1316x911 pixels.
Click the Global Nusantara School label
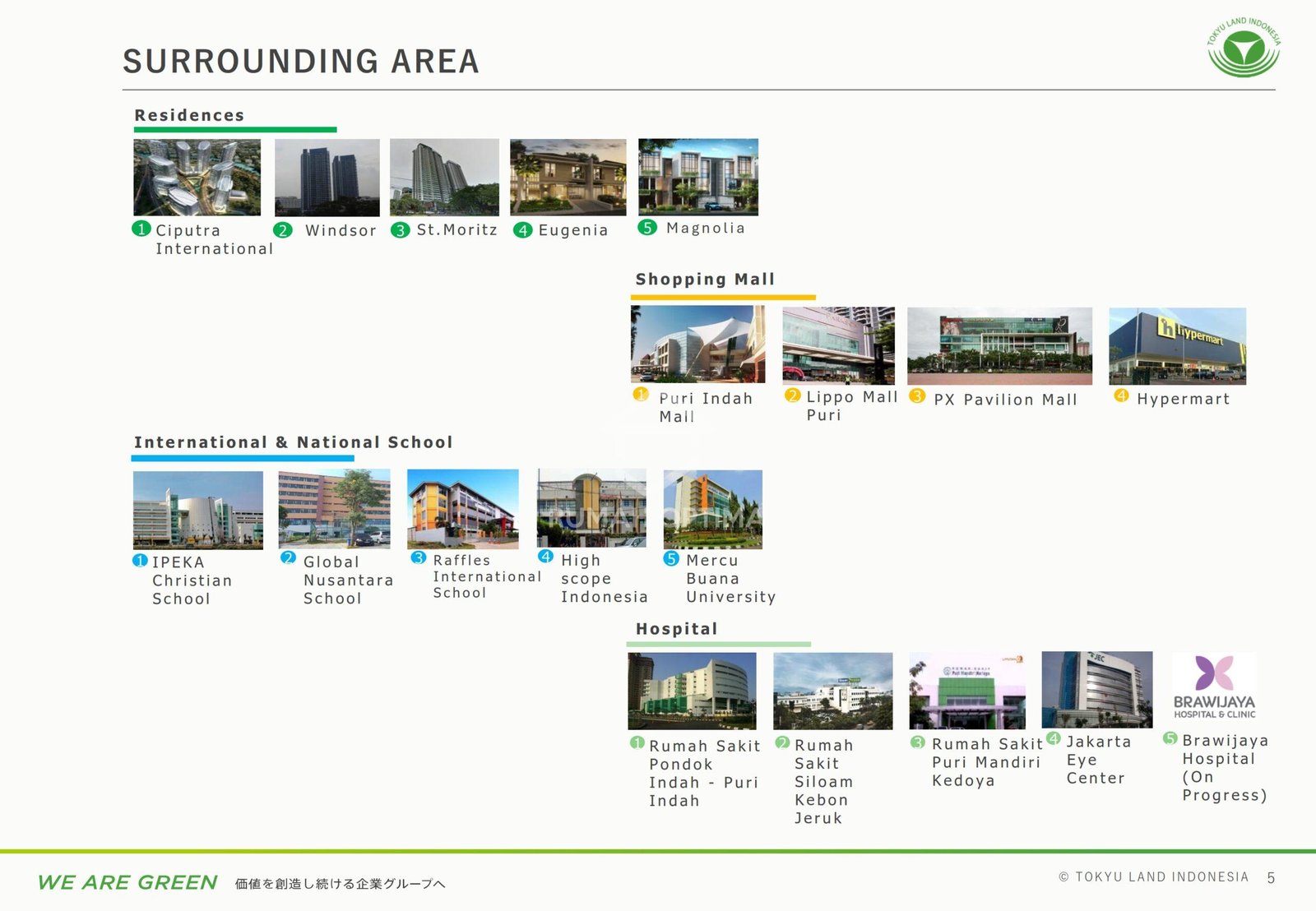click(348, 580)
